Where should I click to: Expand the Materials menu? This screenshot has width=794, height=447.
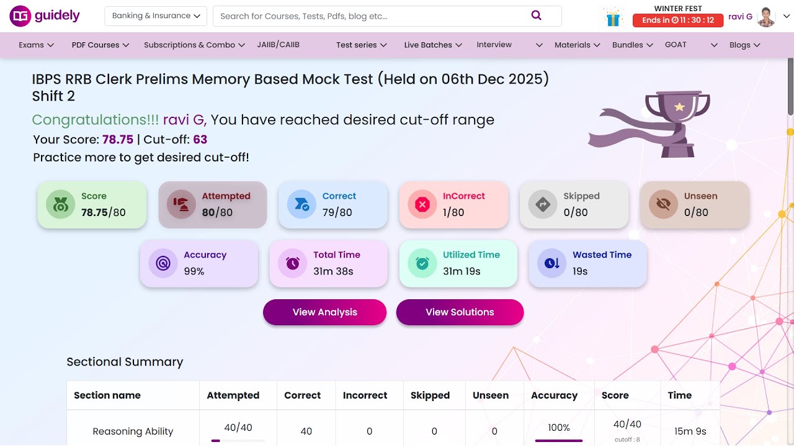(578, 45)
